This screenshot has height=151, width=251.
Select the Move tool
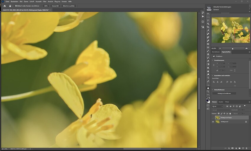click(x=208, y=14)
